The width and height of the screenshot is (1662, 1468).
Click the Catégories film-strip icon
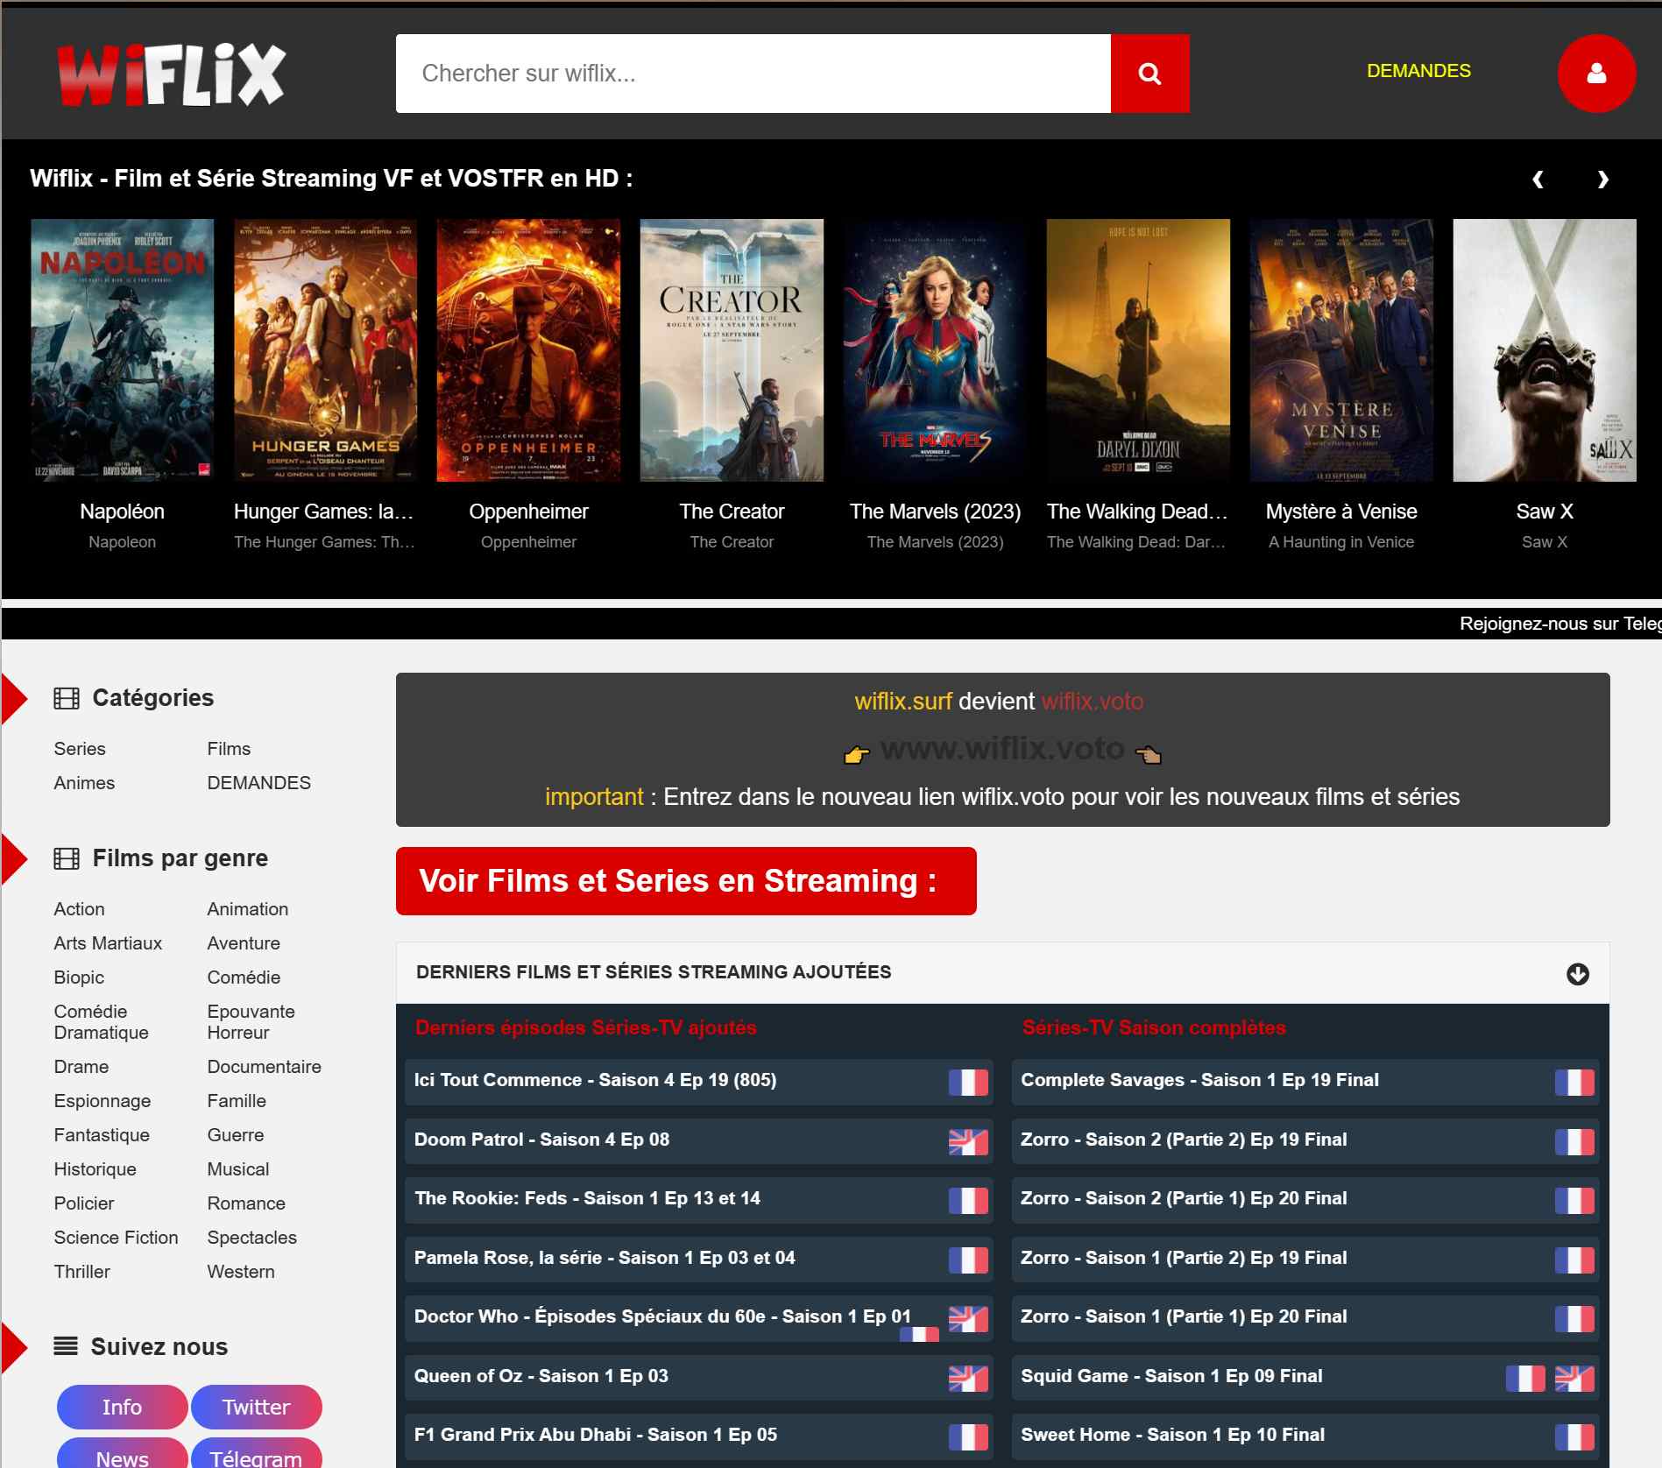pyautogui.click(x=67, y=698)
